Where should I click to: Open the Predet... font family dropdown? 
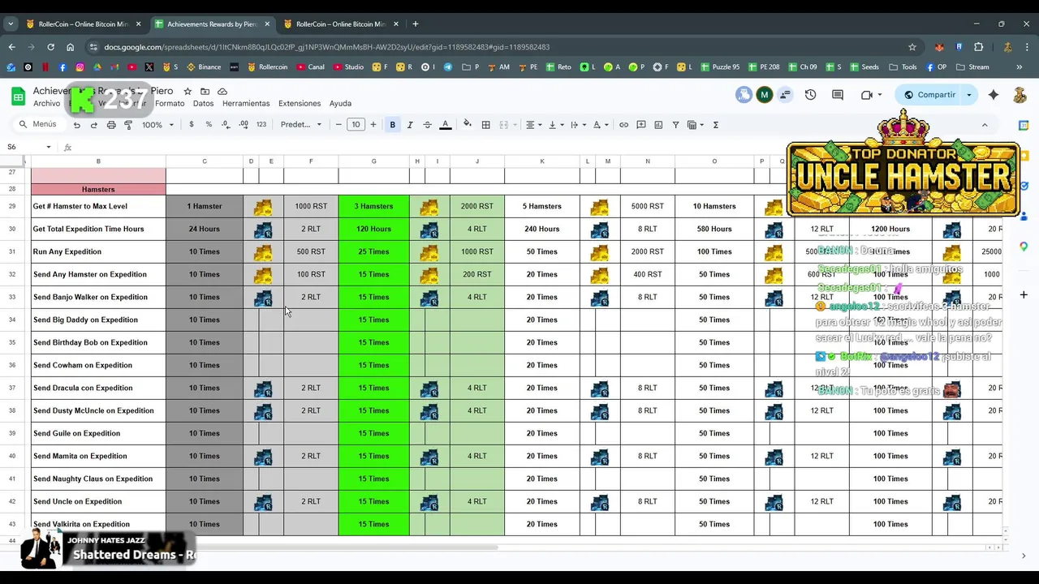pyautogui.click(x=301, y=125)
